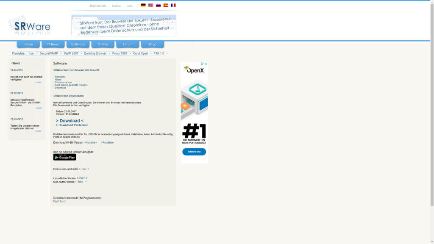Click the '27.12.2012' news date
This screenshot has width=434, height=244.
click(x=17, y=93)
